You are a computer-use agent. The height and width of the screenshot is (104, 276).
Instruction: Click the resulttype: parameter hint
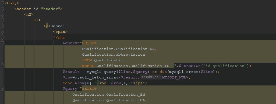click(150, 77)
